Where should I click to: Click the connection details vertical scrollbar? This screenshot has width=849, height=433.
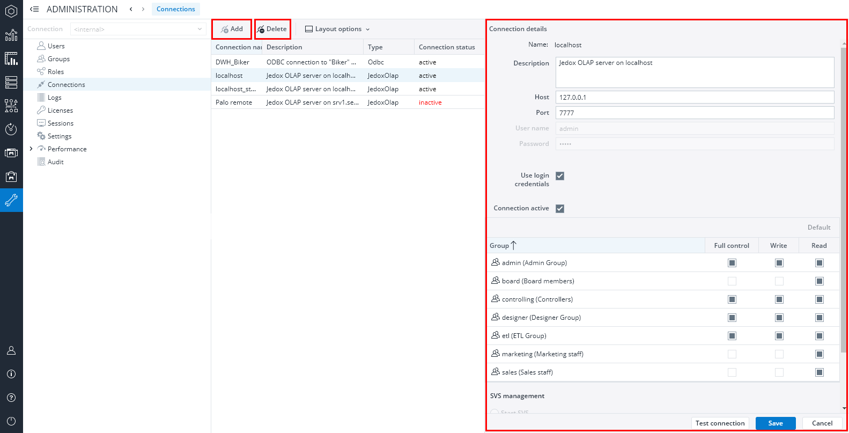(844, 200)
